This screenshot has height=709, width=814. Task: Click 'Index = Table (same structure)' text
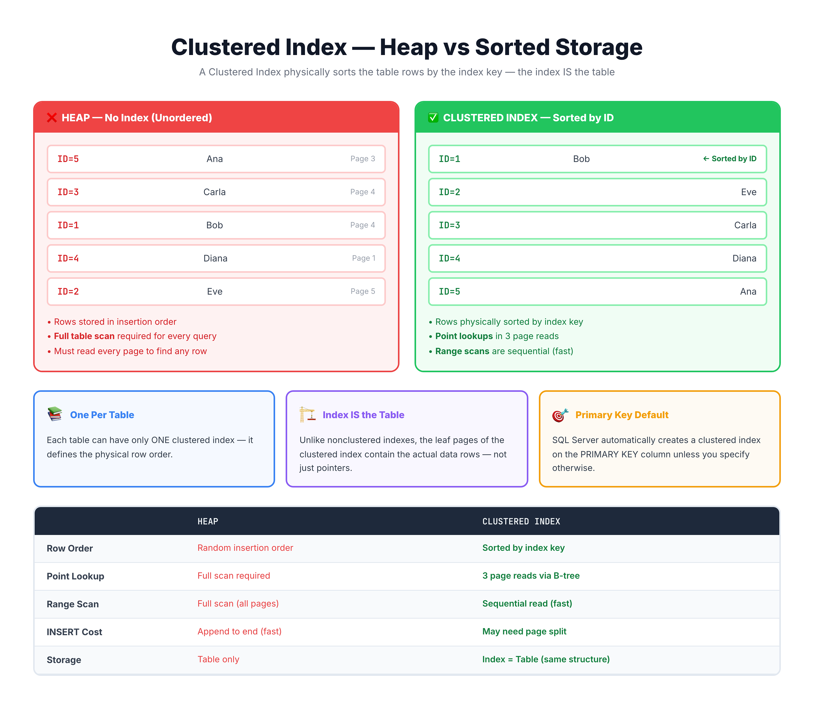[546, 659]
